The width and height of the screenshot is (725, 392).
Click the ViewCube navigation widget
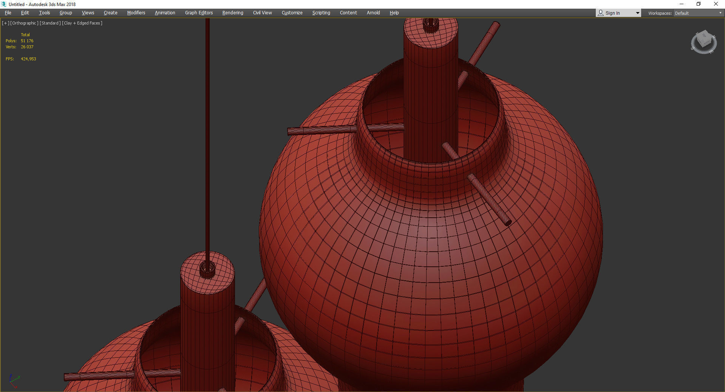[703, 42]
